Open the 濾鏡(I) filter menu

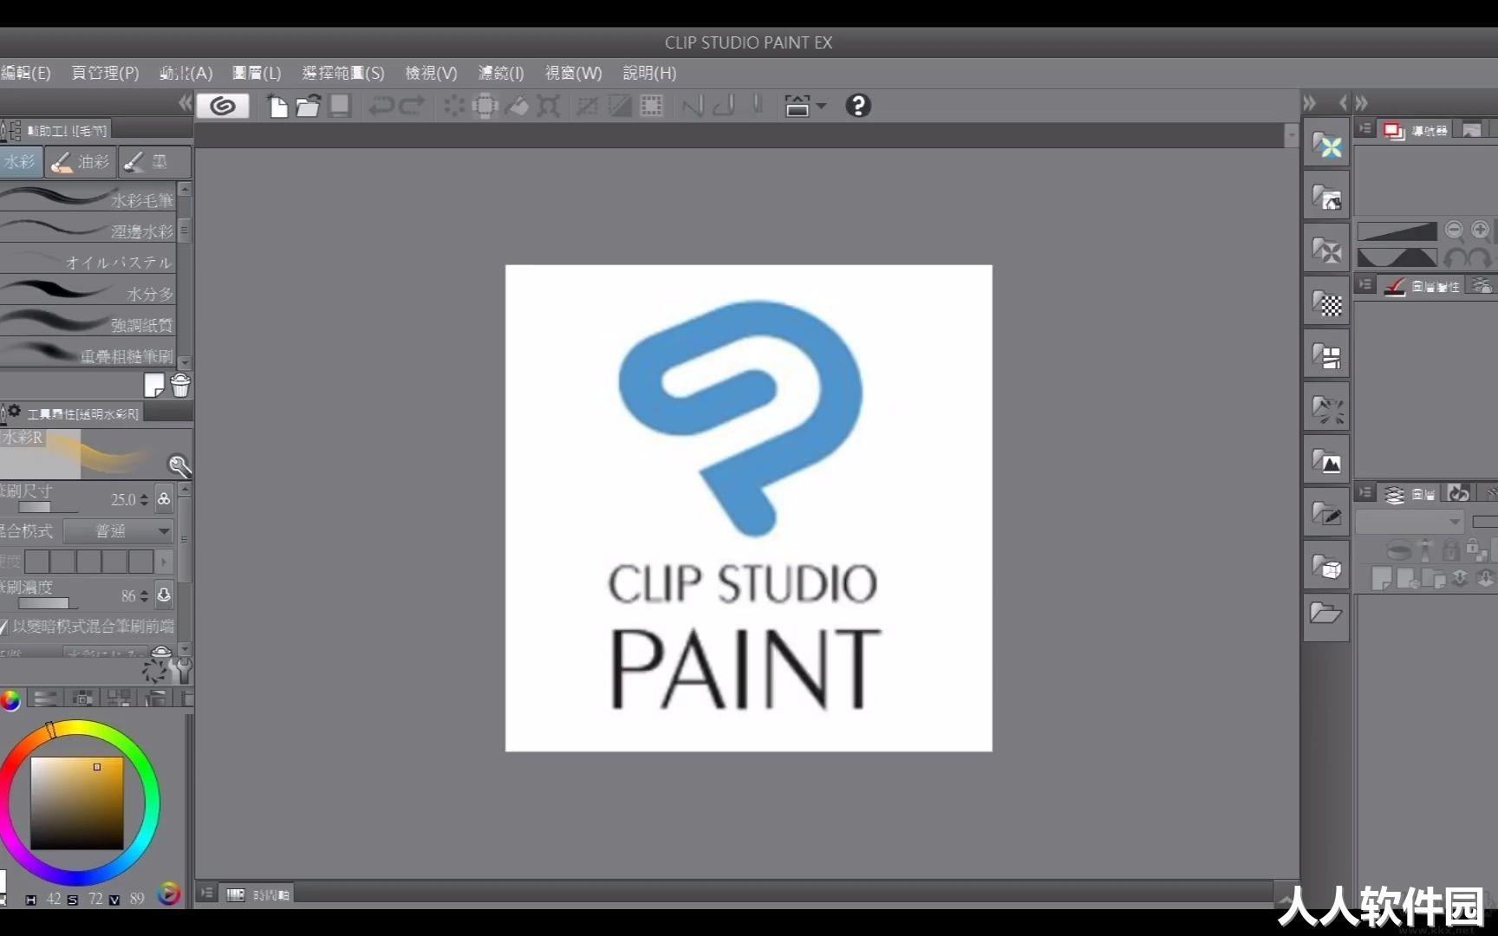click(x=501, y=73)
